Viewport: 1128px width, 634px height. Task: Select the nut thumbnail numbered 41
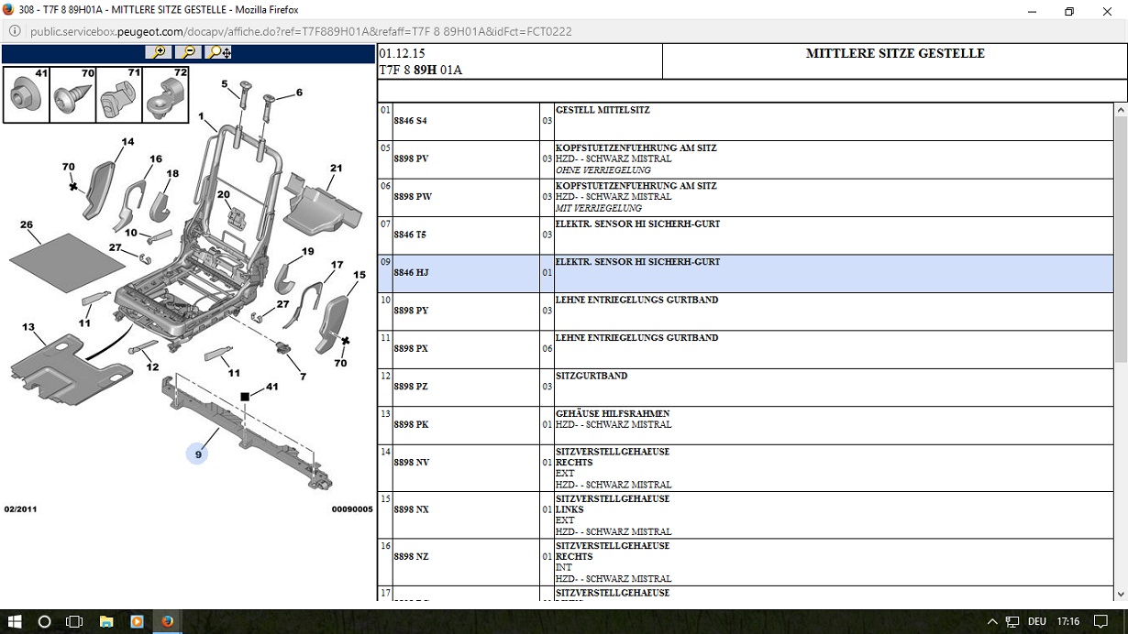[x=27, y=94]
